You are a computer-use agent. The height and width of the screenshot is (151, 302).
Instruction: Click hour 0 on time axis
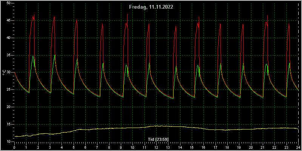point(14,147)
